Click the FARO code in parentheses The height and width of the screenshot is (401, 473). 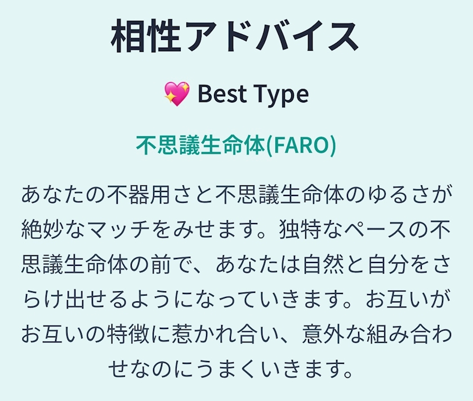[300, 145]
